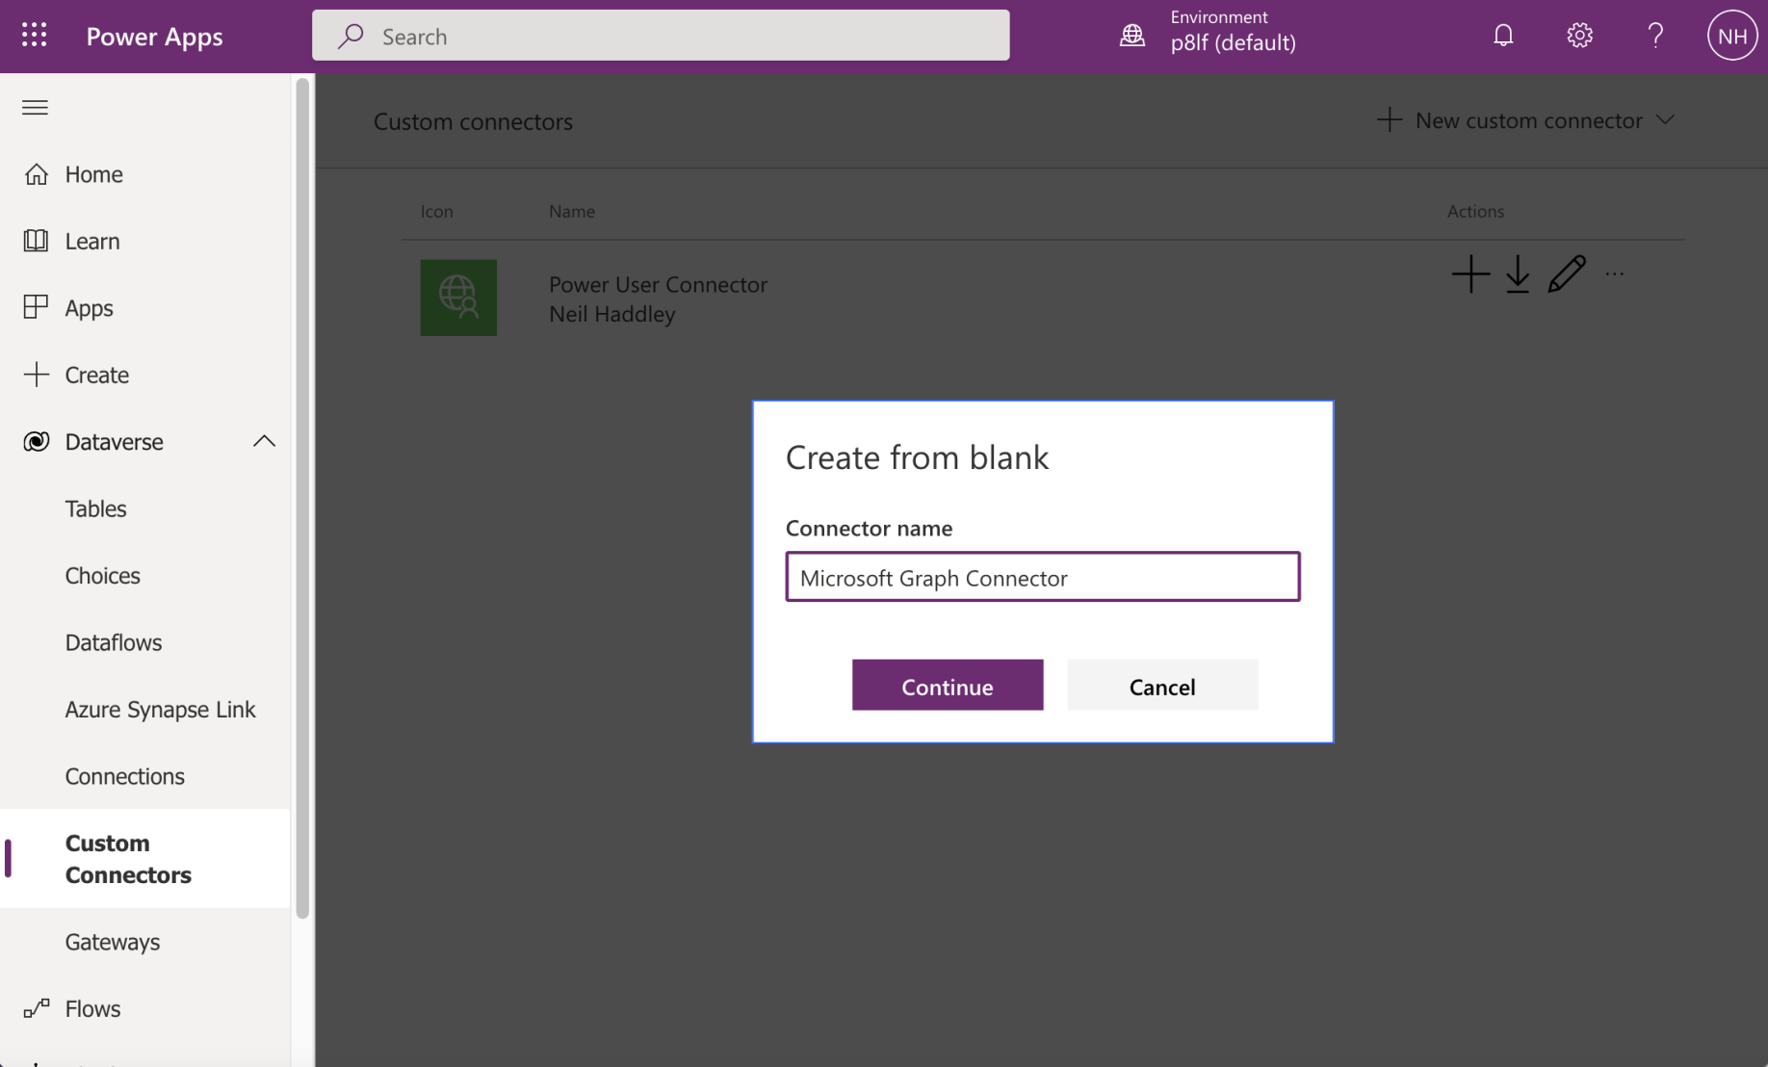This screenshot has width=1768, height=1067.
Task: Open the help question mark
Action: pyautogui.click(x=1655, y=36)
